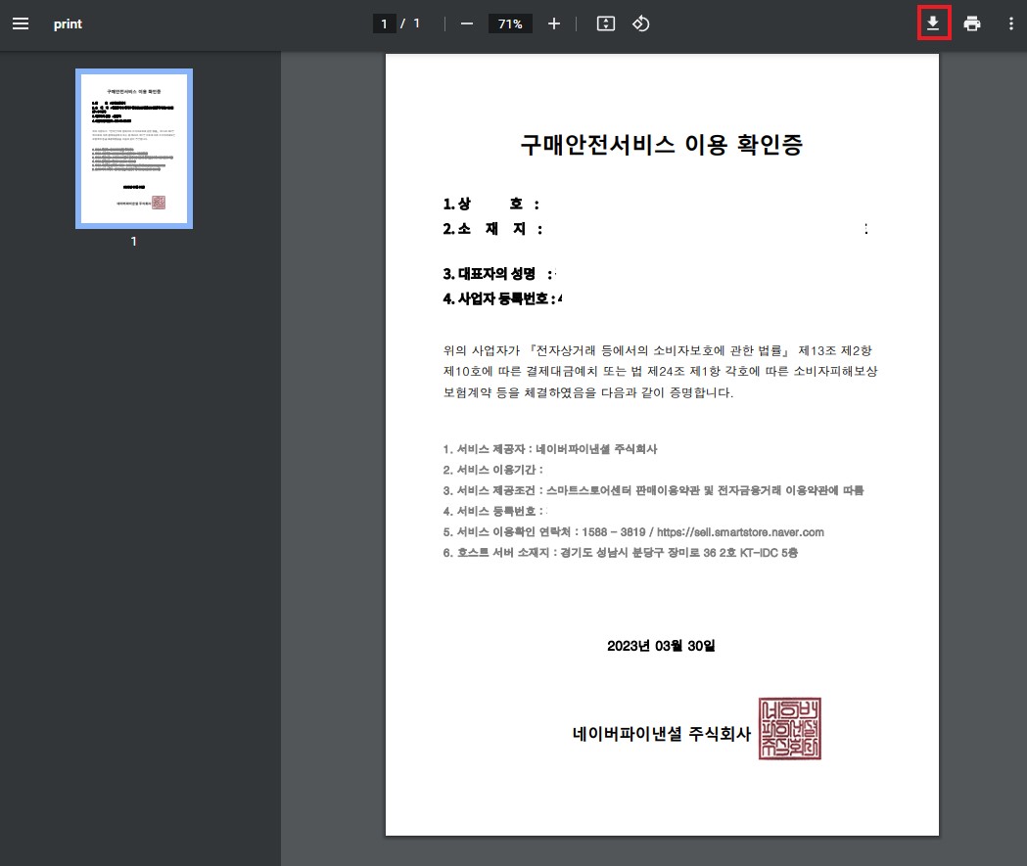Print the document using printer icon
Image resolution: width=1027 pixels, height=866 pixels.
(x=972, y=23)
